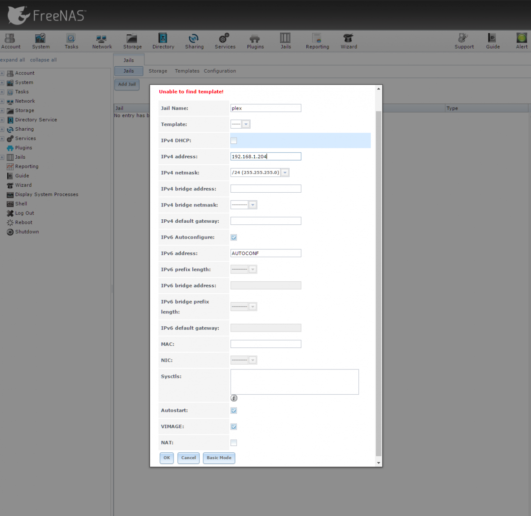
Task: Click the Sysctls info icon
Action: 234,398
